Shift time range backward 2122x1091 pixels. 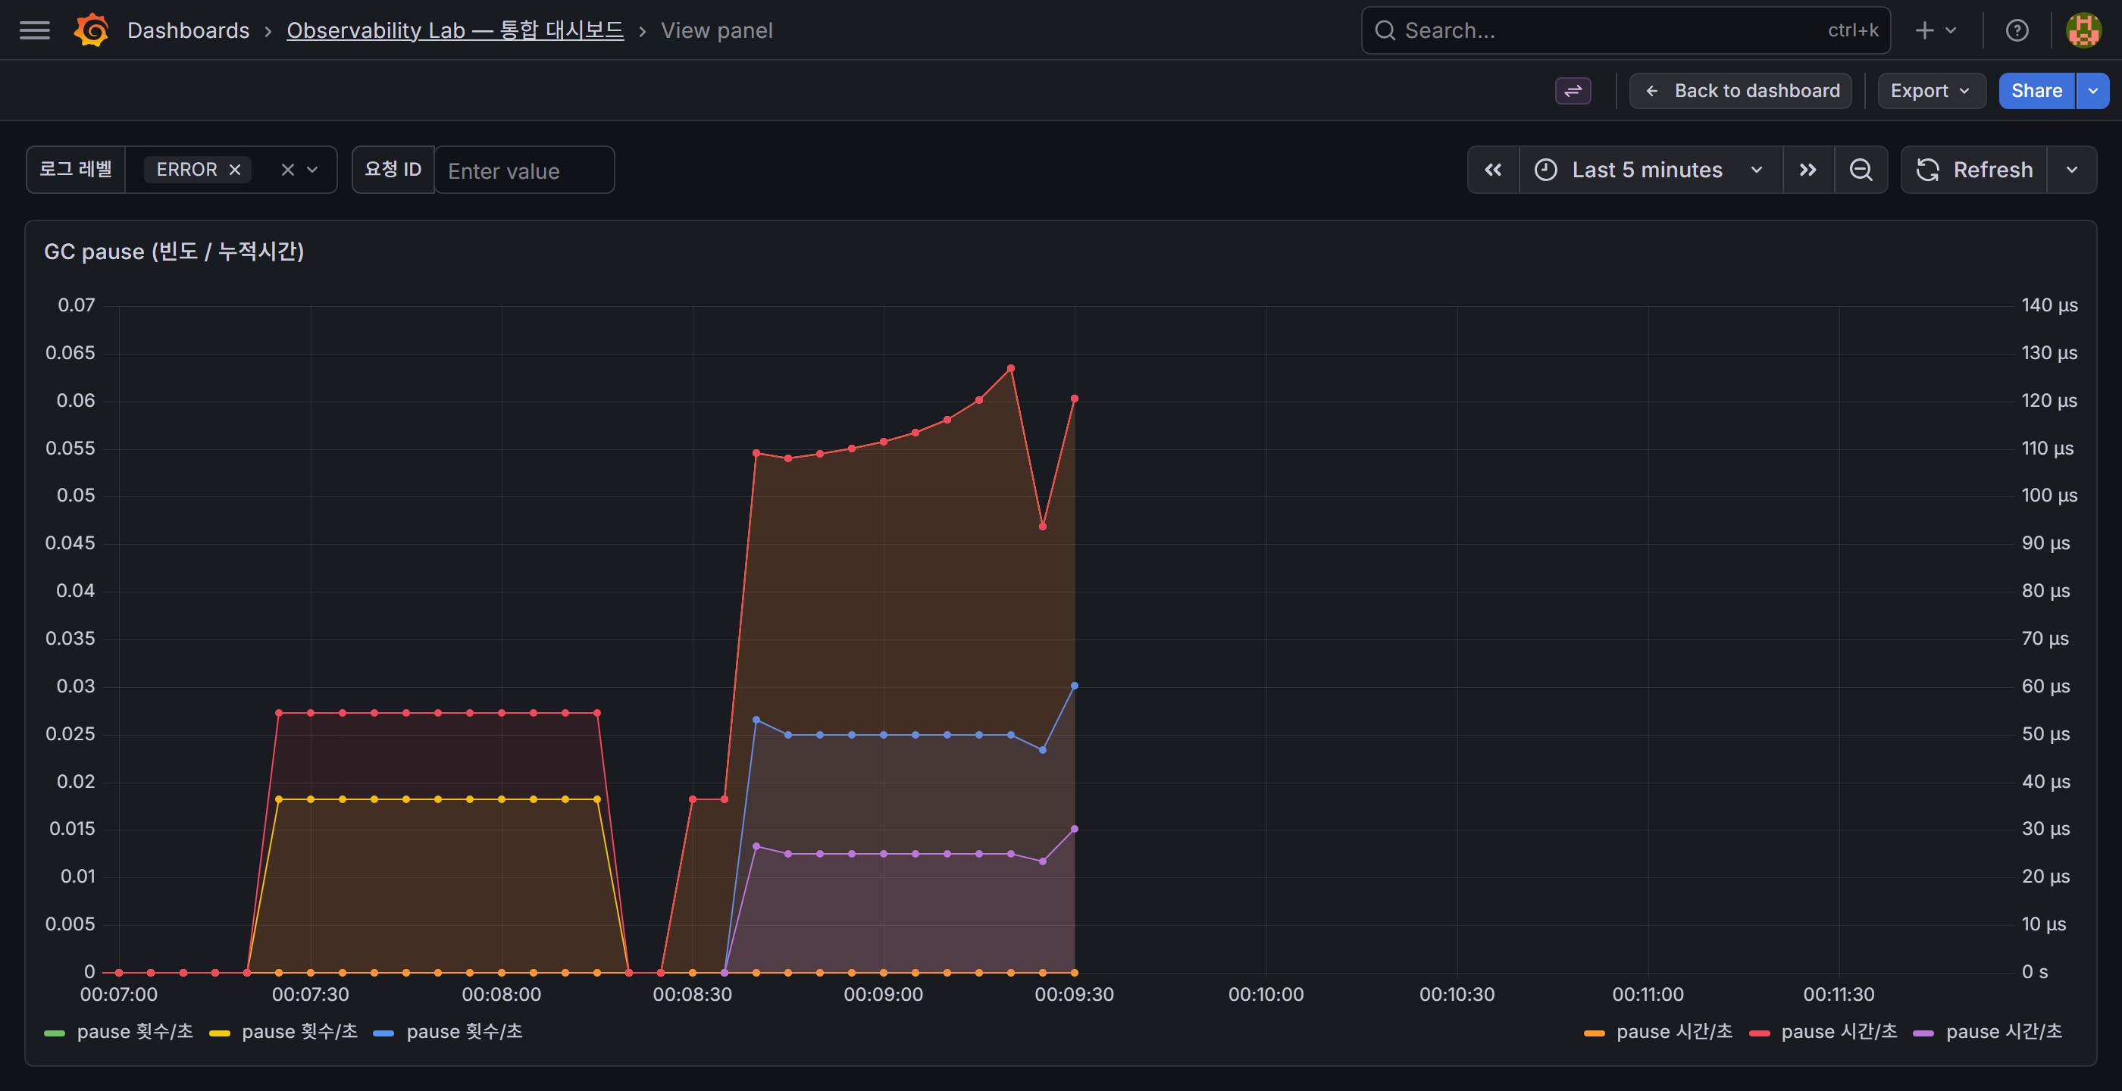pyautogui.click(x=1493, y=170)
